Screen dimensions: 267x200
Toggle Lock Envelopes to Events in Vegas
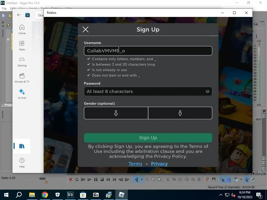tap(247, 179)
